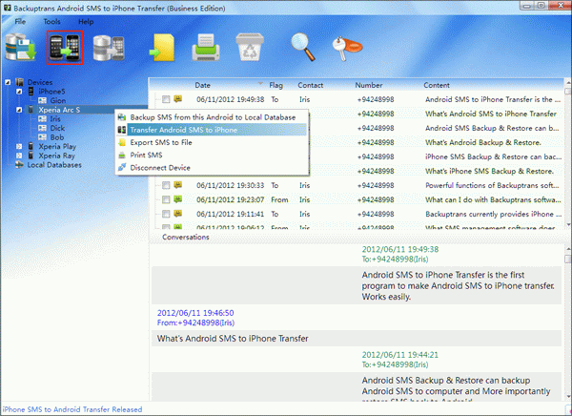Click the Restore database to device toolbar icon
The width and height of the screenshot is (572, 416).
[x=109, y=48]
